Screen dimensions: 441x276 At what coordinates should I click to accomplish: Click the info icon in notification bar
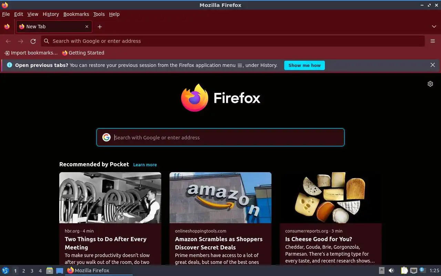tap(9, 65)
